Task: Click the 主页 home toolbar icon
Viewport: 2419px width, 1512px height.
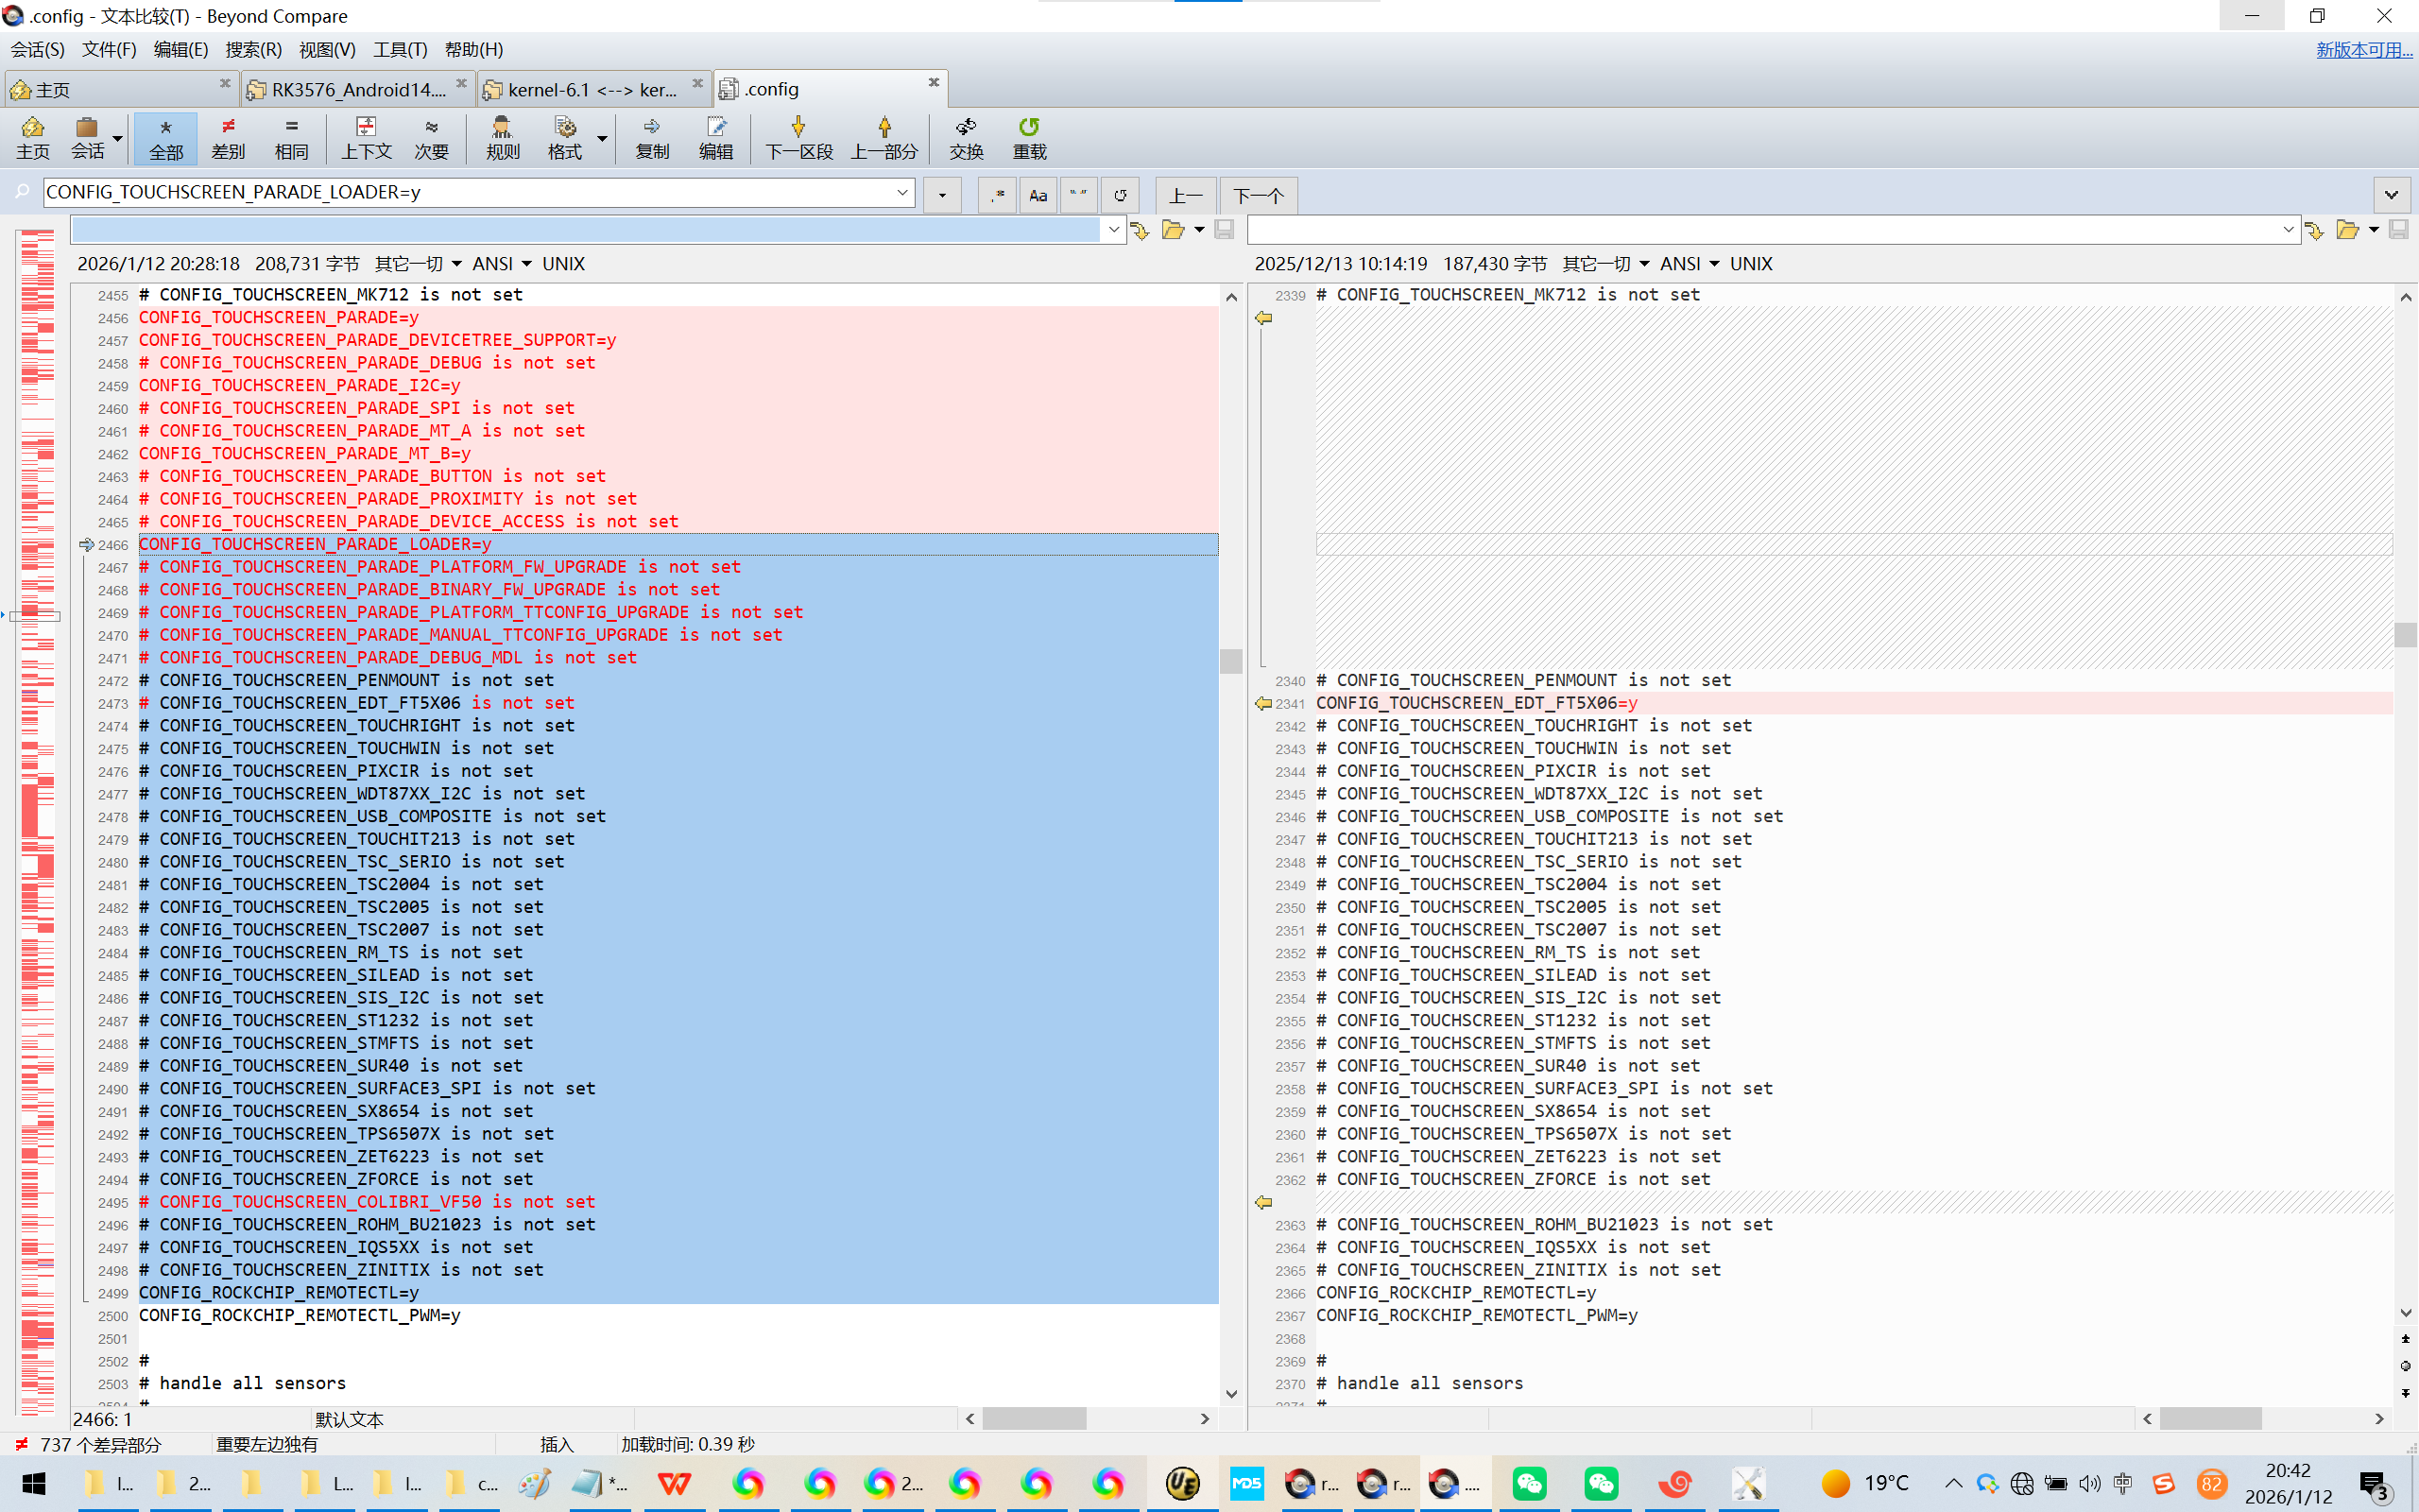Action: (x=32, y=137)
